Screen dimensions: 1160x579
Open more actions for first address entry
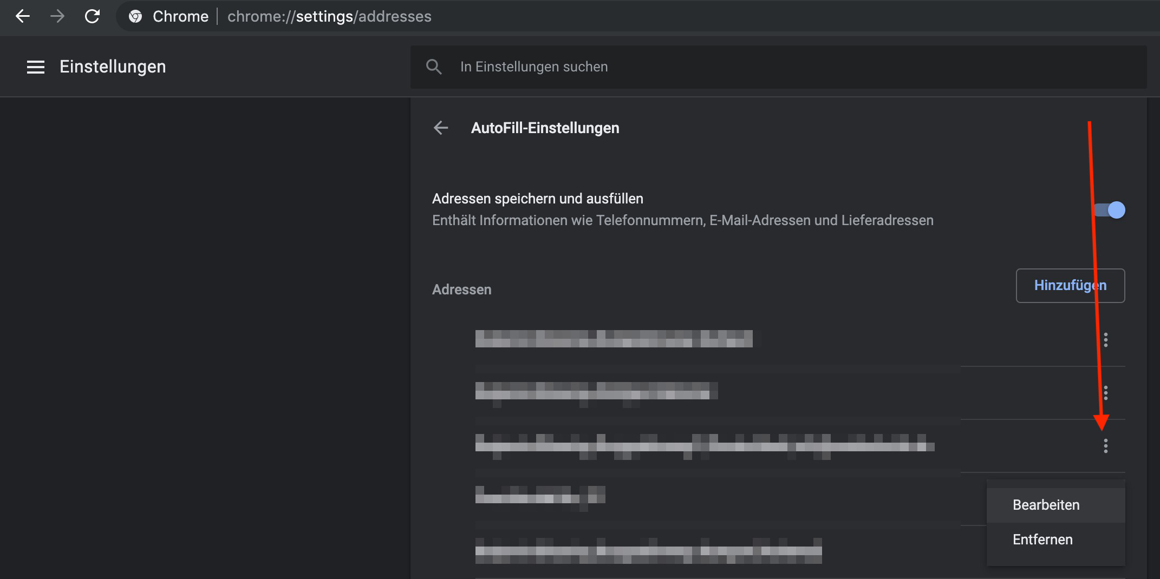pyautogui.click(x=1106, y=340)
